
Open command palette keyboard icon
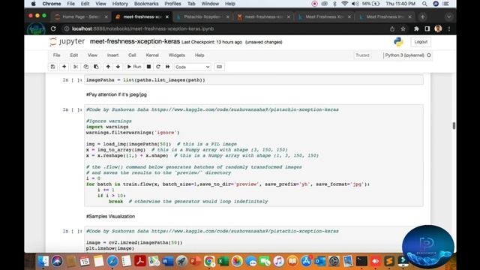(219, 67)
